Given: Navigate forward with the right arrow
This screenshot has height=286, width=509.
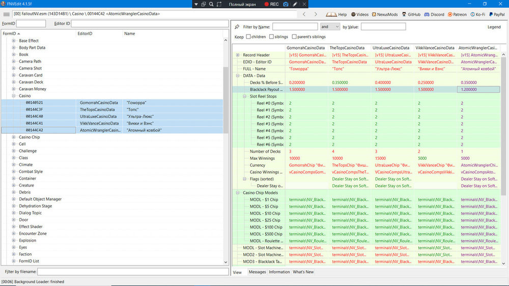Looking at the screenshot, I should point(316,14).
